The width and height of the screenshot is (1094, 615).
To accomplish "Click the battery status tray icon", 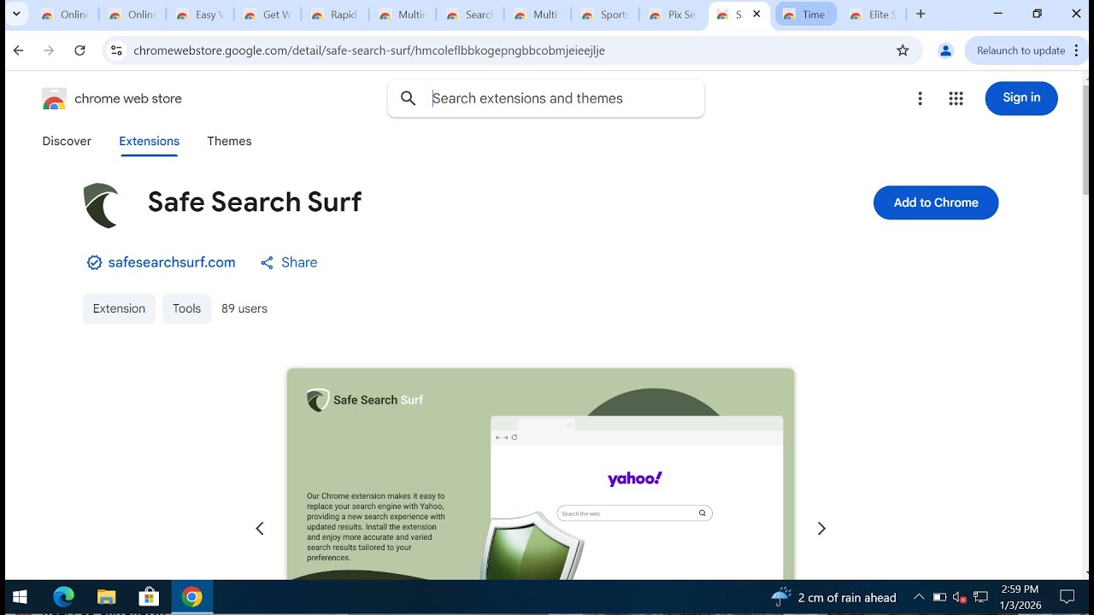I will (x=939, y=597).
